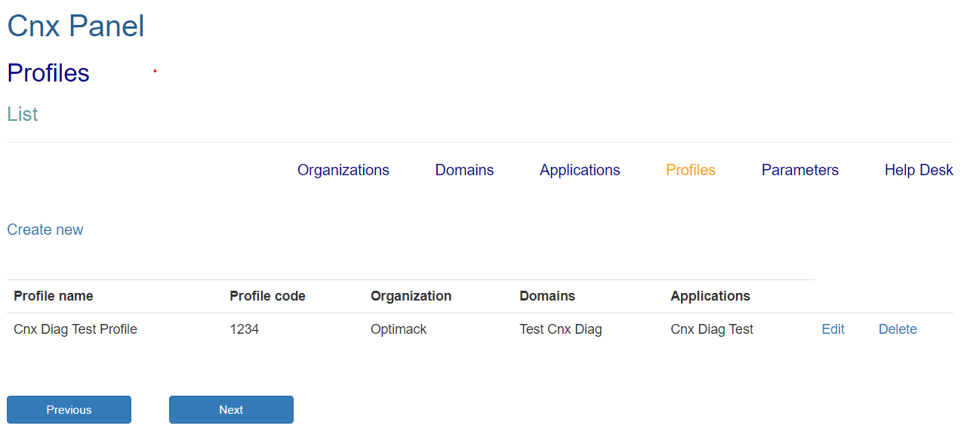The image size is (967, 441).
Task: Click the Domains column header
Action: click(x=547, y=296)
